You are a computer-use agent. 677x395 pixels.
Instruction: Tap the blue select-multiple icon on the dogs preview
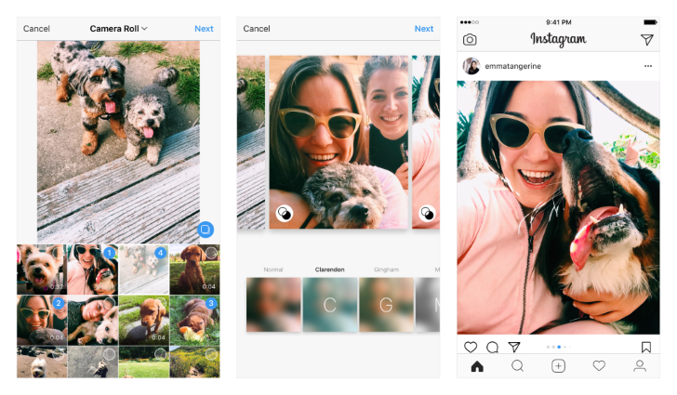click(206, 230)
